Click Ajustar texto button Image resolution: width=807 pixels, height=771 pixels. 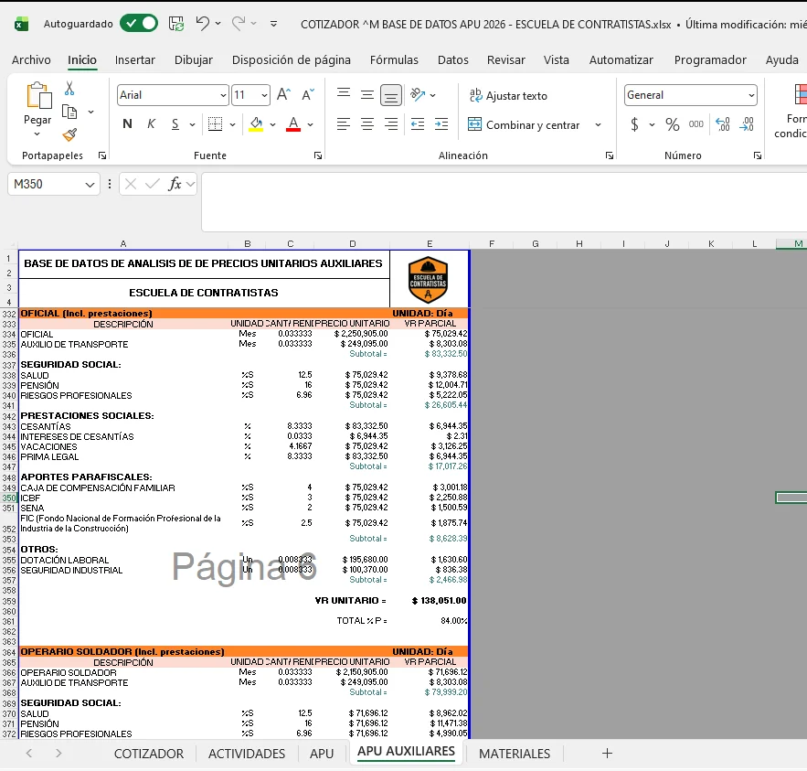(x=508, y=95)
